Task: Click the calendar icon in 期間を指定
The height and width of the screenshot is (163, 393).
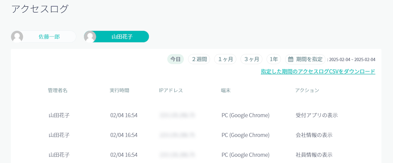Action: pyautogui.click(x=291, y=59)
